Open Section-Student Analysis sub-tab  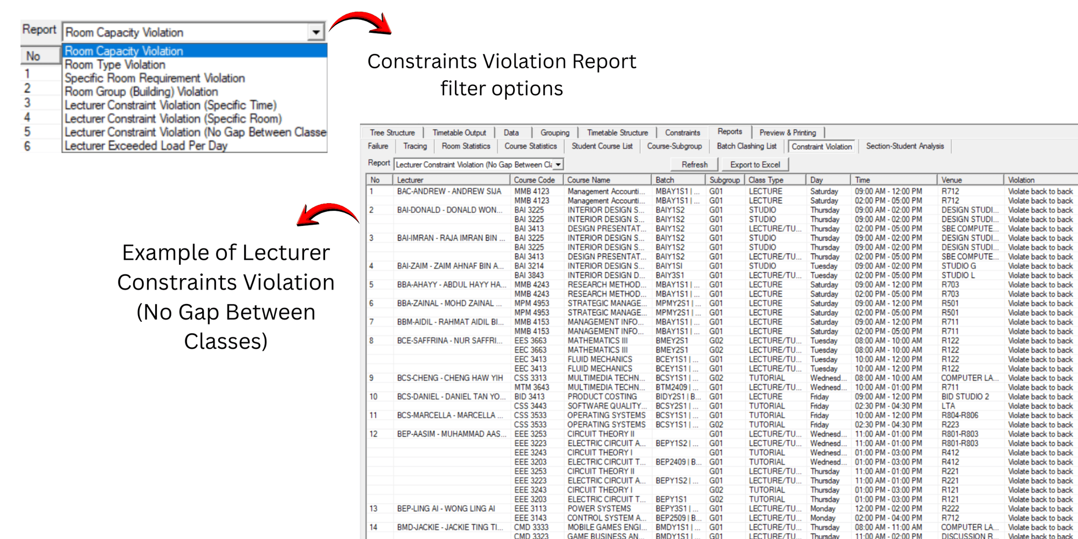tap(905, 146)
